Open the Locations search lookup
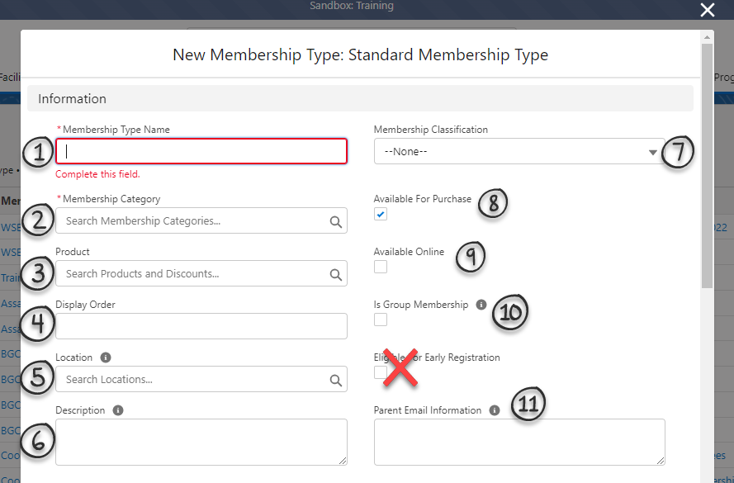The height and width of the screenshot is (483, 734). pyautogui.click(x=335, y=379)
